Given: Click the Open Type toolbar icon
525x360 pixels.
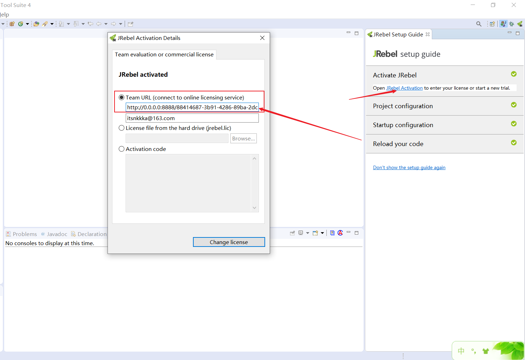Looking at the screenshot, I should coord(36,24).
